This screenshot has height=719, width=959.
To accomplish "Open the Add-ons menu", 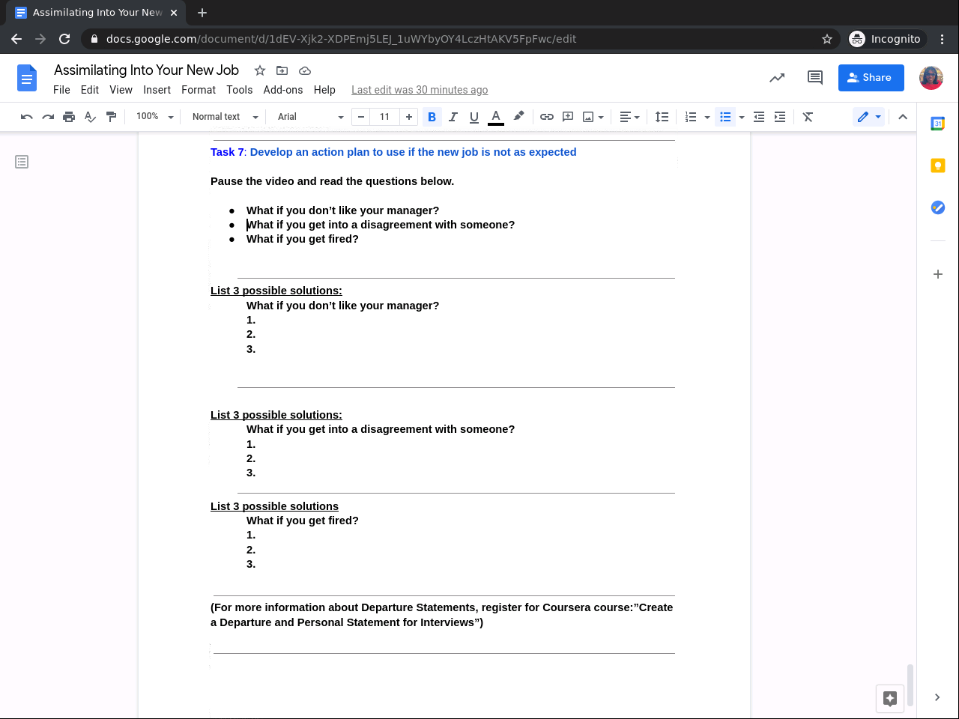I will (283, 90).
